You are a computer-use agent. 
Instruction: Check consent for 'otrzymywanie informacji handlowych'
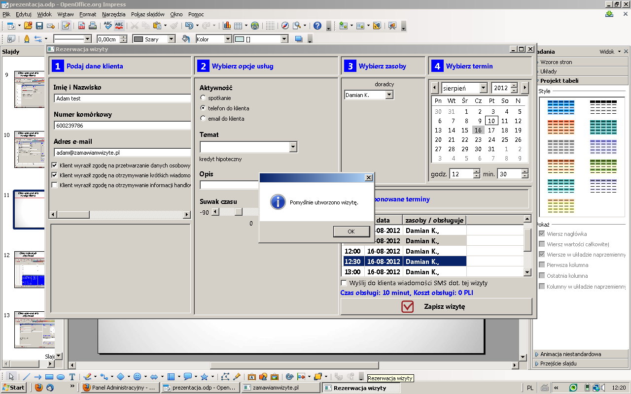coord(55,185)
